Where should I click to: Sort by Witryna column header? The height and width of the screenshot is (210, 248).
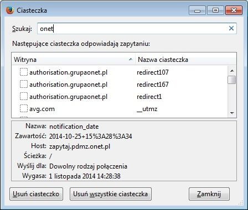(74, 60)
